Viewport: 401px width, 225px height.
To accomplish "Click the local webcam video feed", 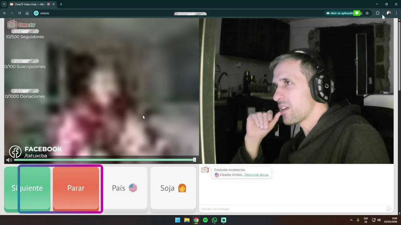I will (x=296, y=91).
